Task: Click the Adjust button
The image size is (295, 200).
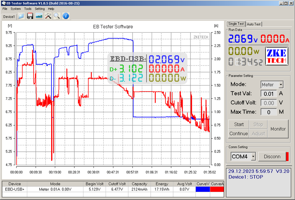Action: pos(258,134)
